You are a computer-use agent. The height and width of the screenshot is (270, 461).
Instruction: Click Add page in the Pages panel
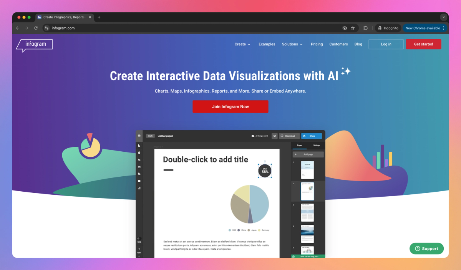pyautogui.click(x=308, y=154)
